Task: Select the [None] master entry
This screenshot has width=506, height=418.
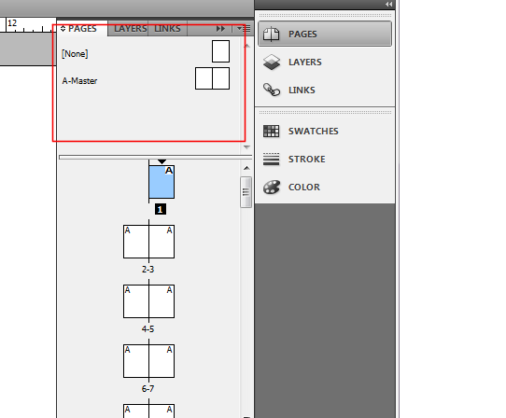Action: 75,53
